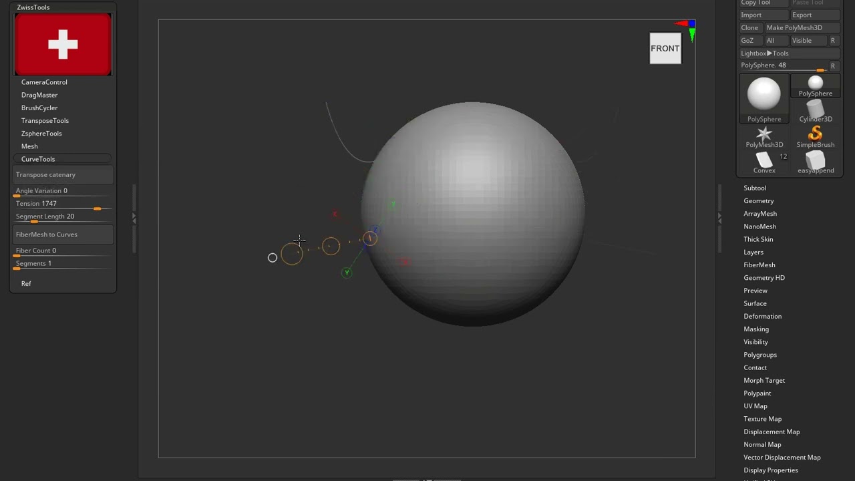Image resolution: width=855 pixels, height=481 pixels.
Task: Click the Copy Tool button
Action: click(764, 3)
